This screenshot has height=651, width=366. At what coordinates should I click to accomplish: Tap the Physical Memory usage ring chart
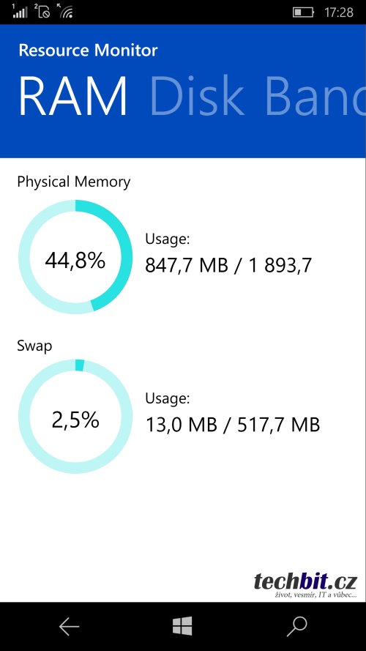click(x=75, y=257)
